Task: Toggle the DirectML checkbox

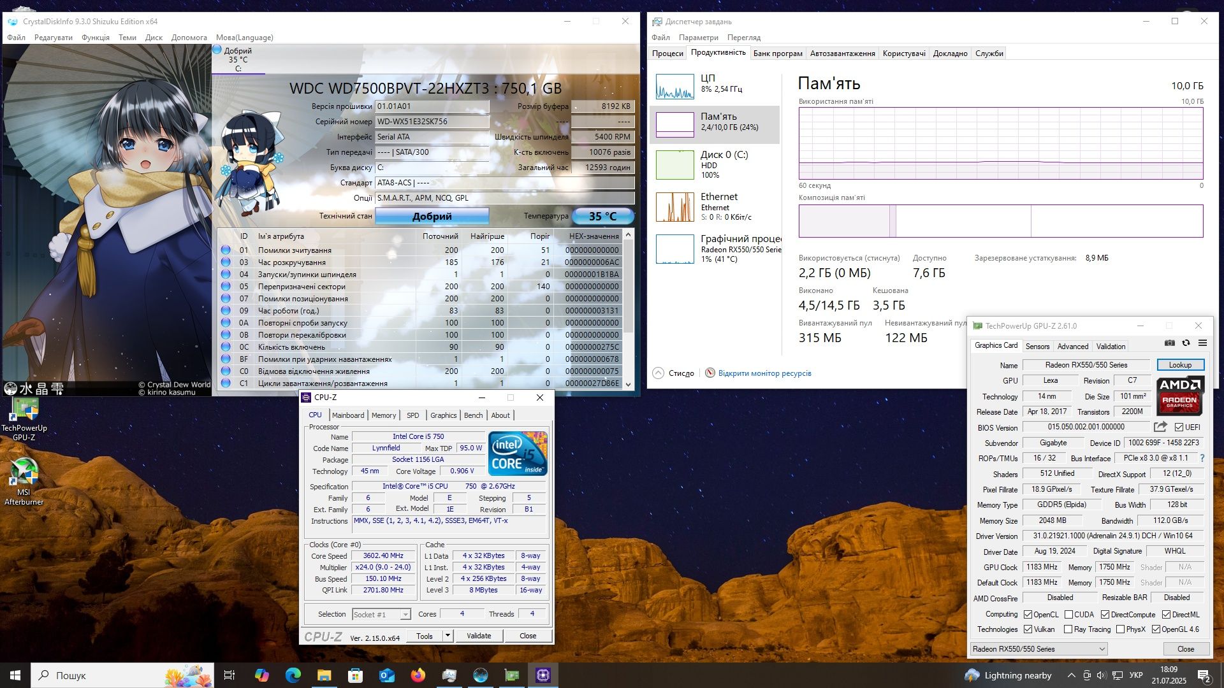Action: [1166, 614]
